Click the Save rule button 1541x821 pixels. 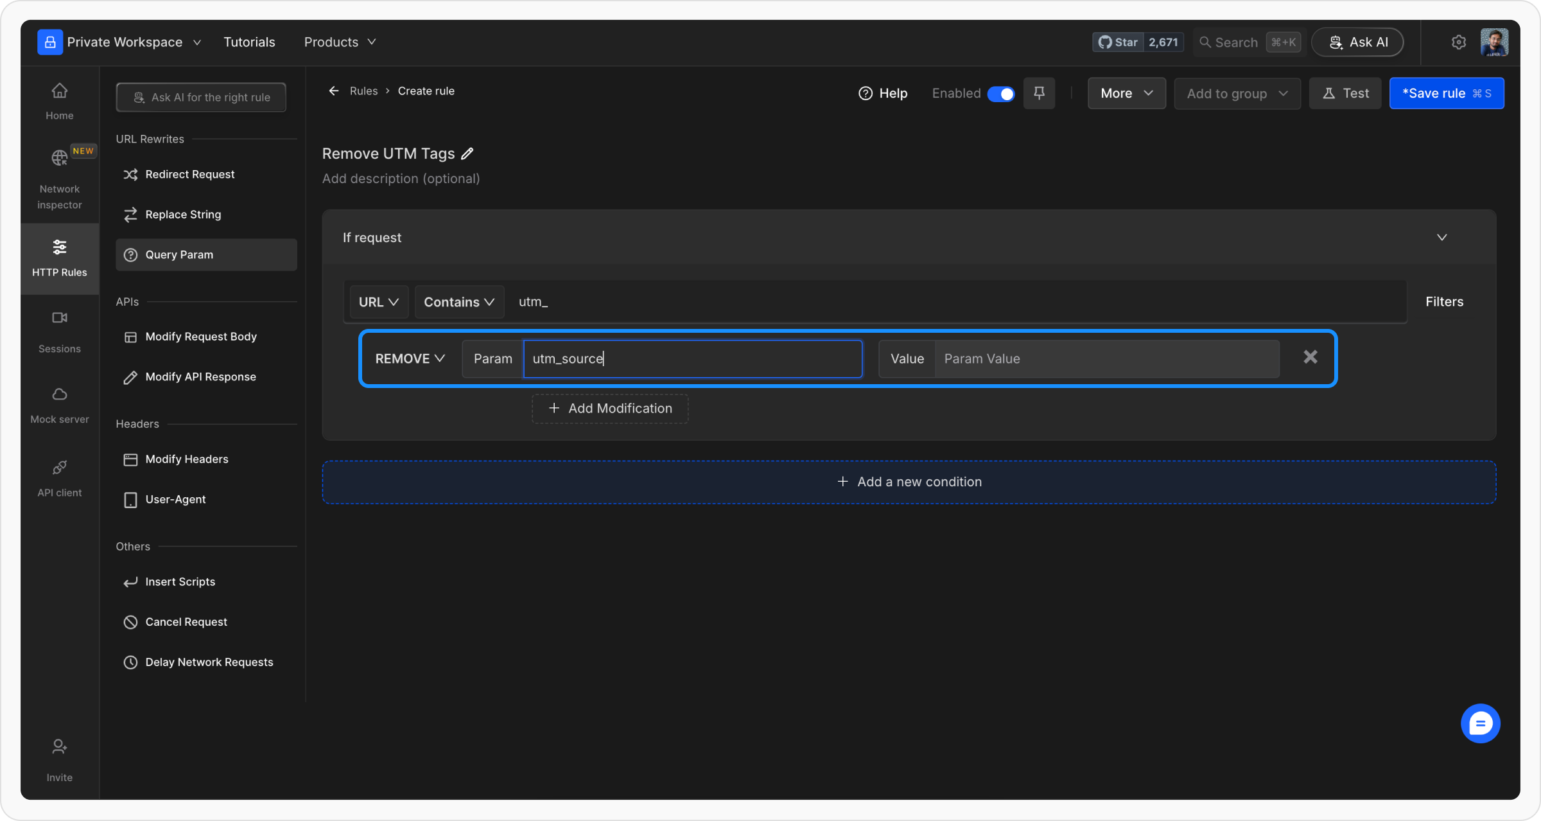point(1446,94)
